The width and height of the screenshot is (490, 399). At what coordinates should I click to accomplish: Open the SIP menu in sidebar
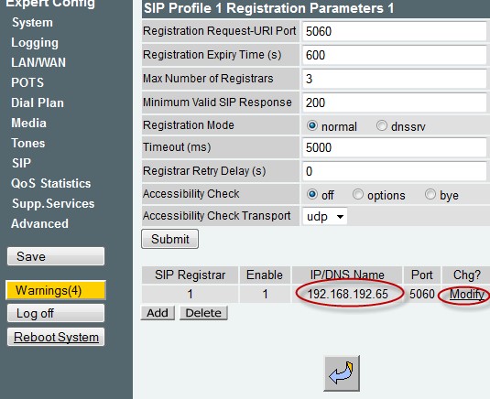click(21, 163)
